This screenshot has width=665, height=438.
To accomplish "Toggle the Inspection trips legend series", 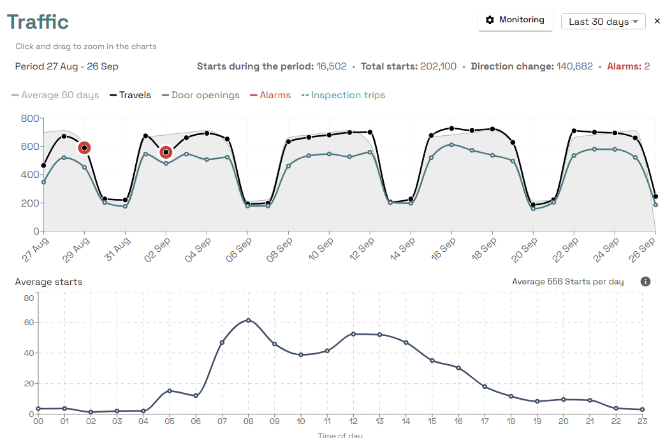I will [343, 95].
